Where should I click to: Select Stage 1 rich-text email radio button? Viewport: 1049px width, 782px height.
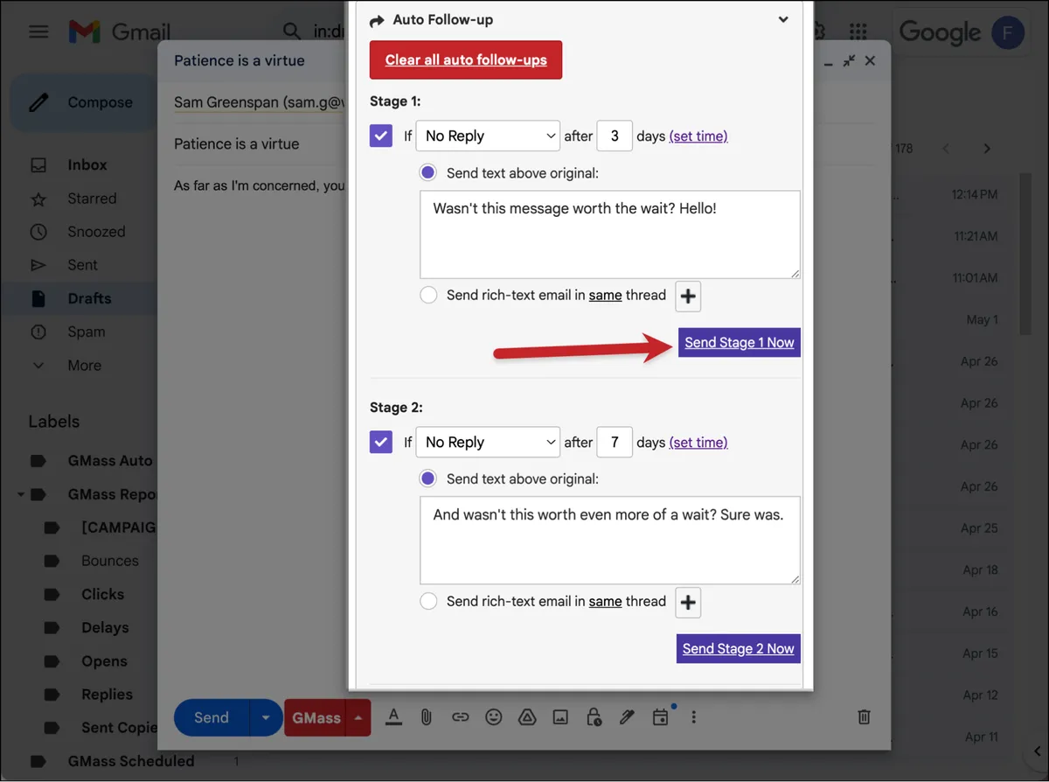428,295
